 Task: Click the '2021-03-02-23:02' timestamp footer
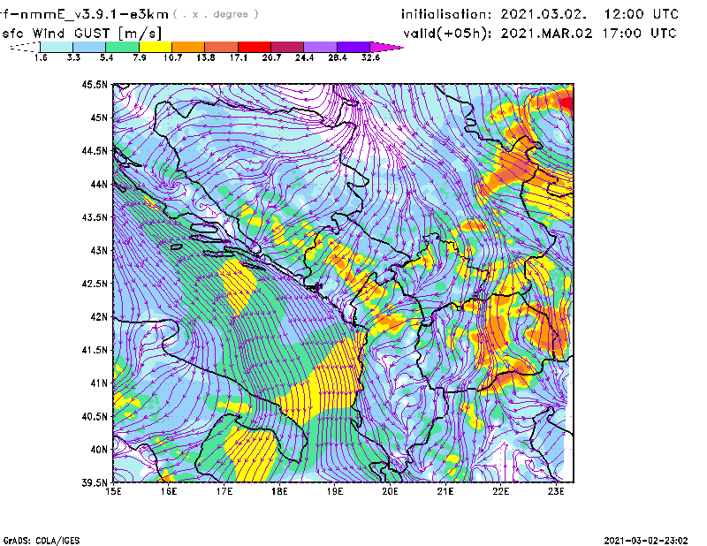646,541
